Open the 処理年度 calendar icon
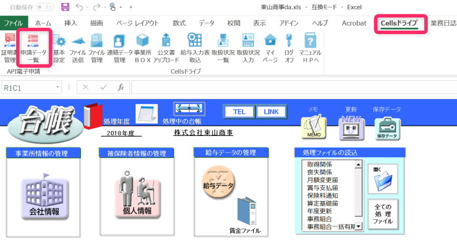 click(146, 114)
